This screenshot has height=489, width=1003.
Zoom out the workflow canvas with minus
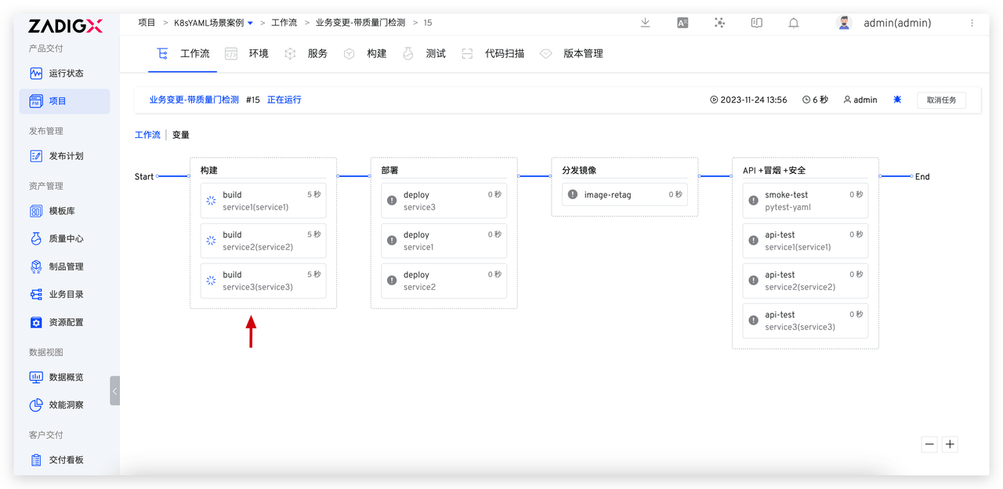coord(929,444)
